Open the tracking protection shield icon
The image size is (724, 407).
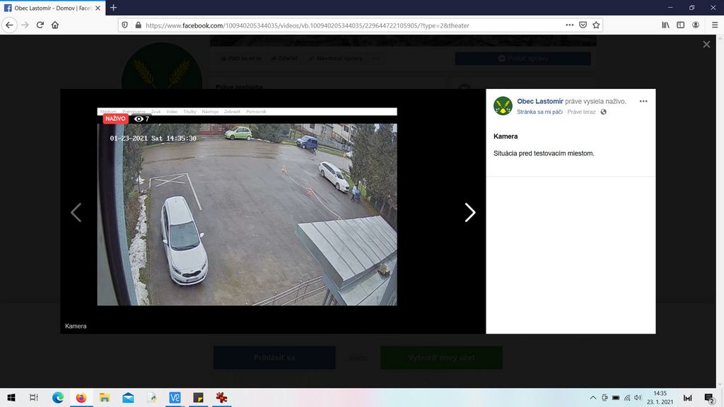(124, 25)
